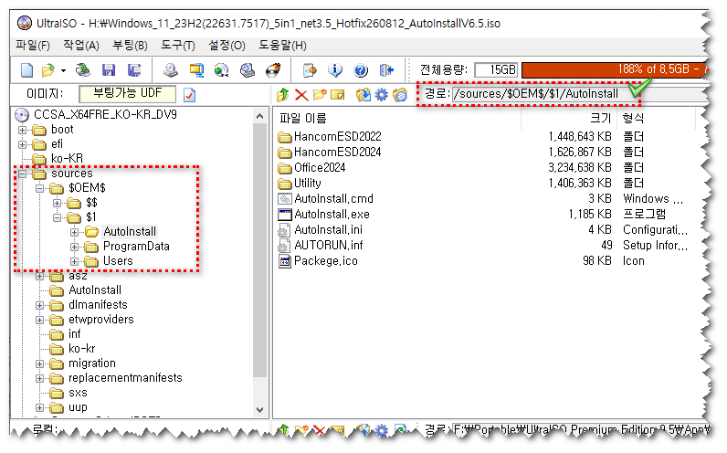The height and width of the screenshot is (453, 727).
Task: Click the Save floppy disk icon
Action: tap(109, 70)
